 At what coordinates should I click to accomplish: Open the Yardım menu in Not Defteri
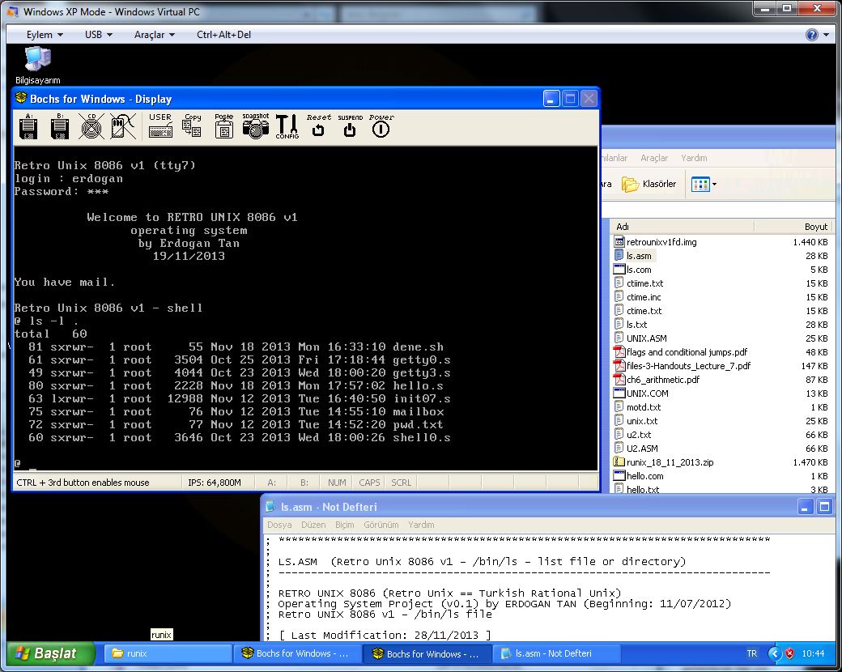[x=421, y=525]
